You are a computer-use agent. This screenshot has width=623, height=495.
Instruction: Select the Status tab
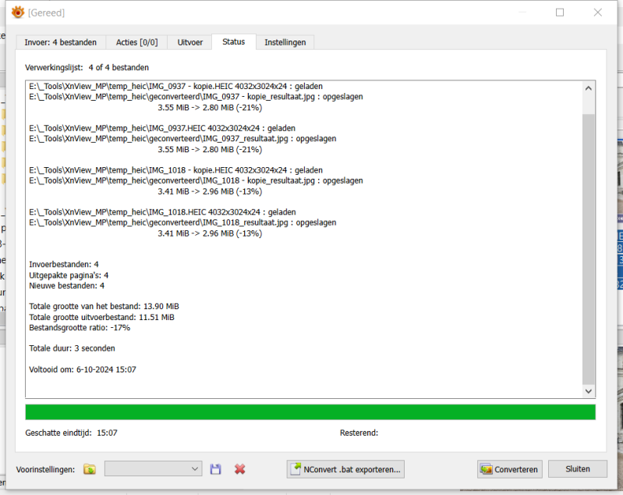coord(234,42)
